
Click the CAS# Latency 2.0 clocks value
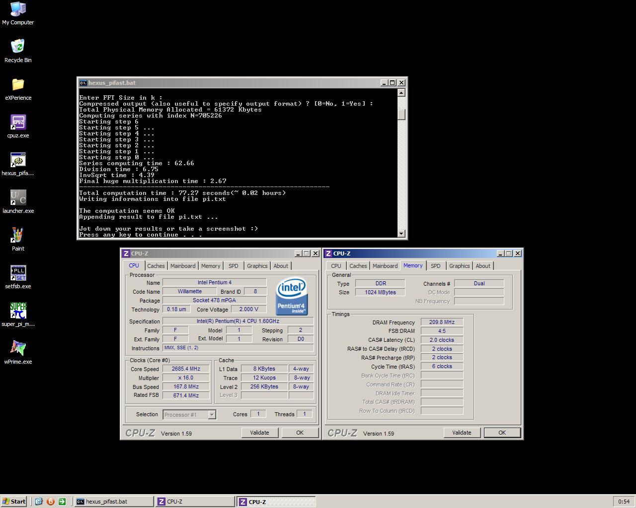[x=442, y=340]
